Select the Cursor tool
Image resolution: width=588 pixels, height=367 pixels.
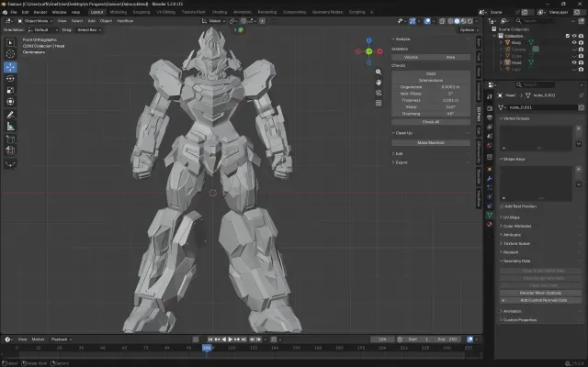(10, 54)
